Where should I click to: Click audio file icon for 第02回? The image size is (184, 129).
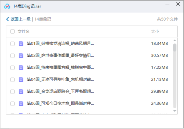pos(21,56)
